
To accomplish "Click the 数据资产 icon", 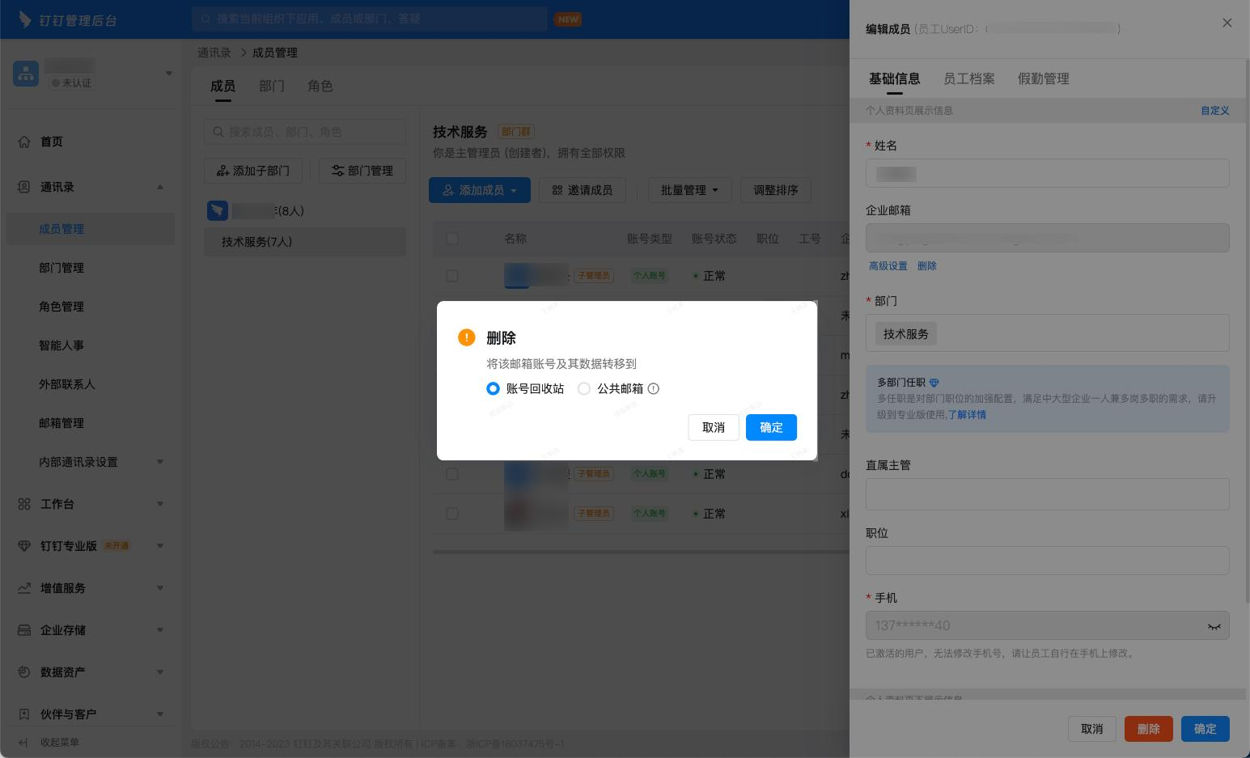I will pos(24,672).
